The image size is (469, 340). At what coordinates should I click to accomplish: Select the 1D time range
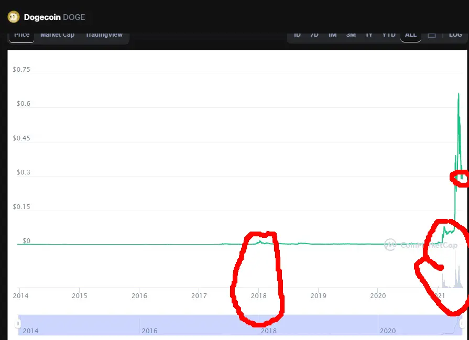pyautogui.click(x=297, y=35)
